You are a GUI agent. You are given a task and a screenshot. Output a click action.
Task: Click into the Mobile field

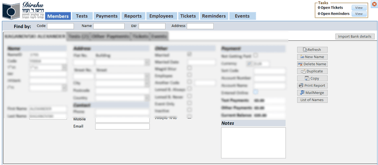pos(122,120)
